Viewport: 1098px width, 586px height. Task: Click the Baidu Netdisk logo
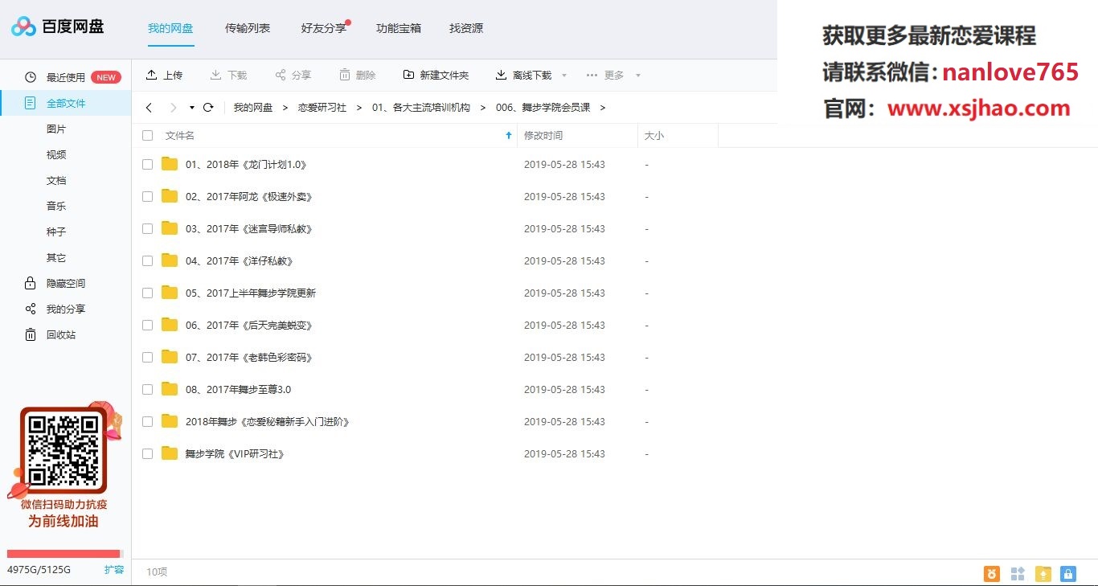pyautogui.click(x=57, y=27)
